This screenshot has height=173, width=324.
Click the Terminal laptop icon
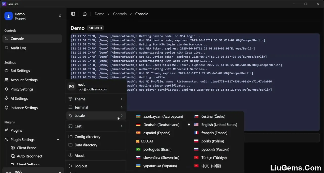[70, 107]
